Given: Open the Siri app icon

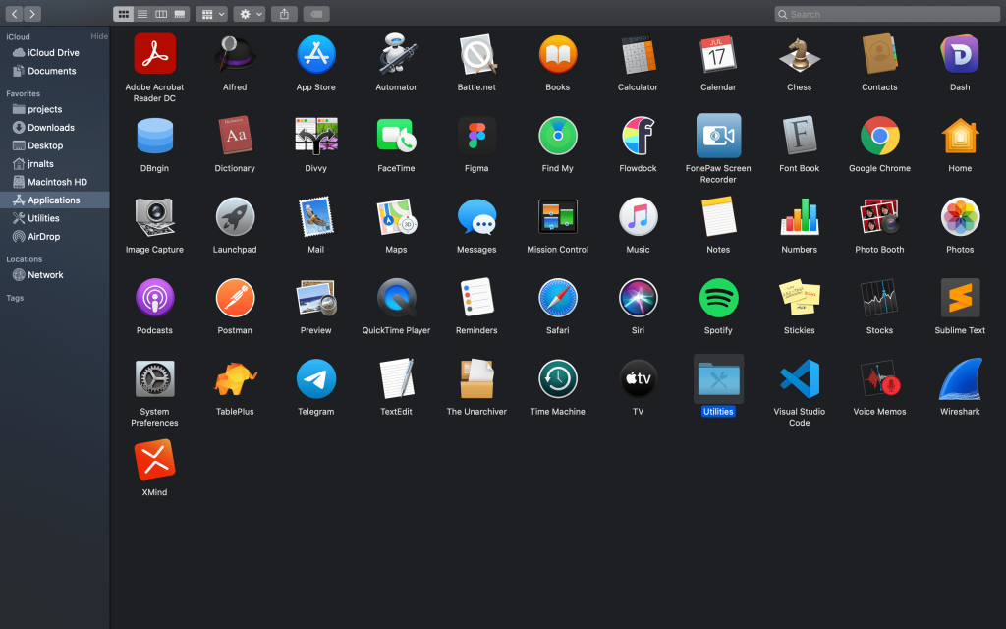Looking at the screenshot, I should pos(638,298).
